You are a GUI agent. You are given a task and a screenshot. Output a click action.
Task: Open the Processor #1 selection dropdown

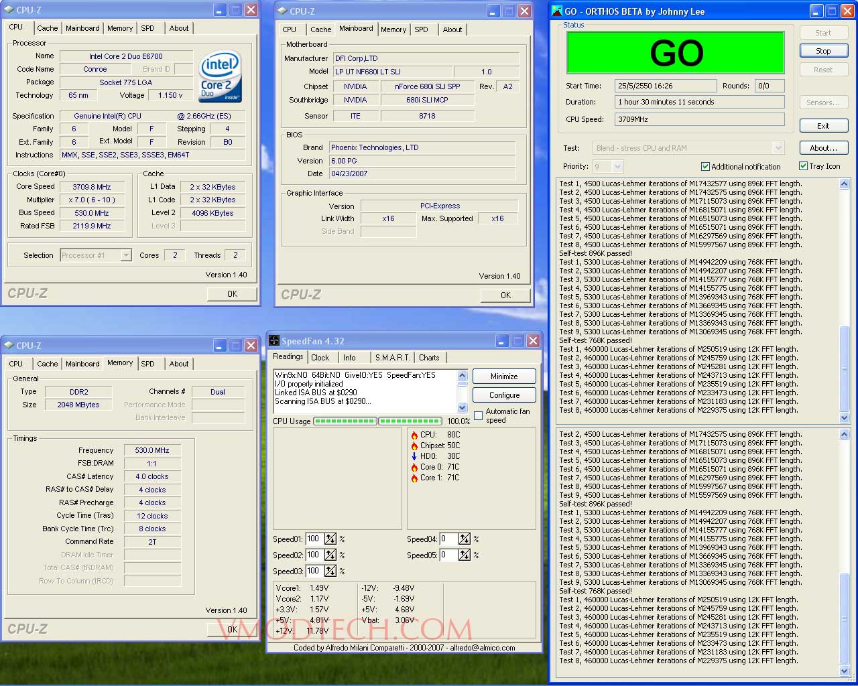click(126, 255)
